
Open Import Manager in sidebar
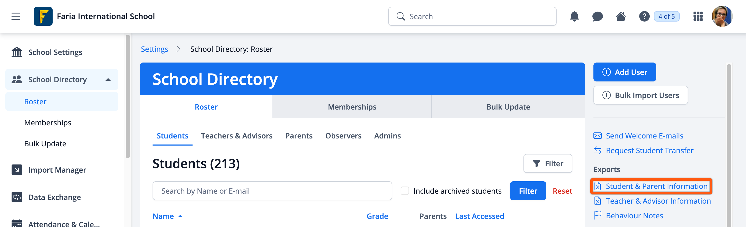(x=57, y=170)
